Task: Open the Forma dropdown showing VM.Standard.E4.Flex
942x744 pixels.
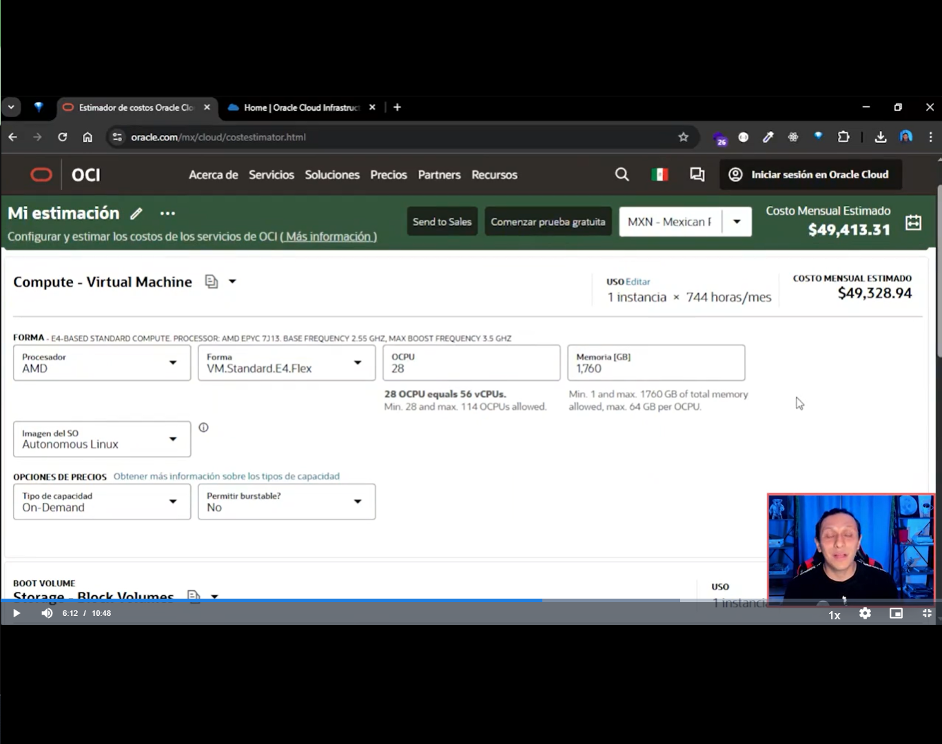Action: pos(287,363)
